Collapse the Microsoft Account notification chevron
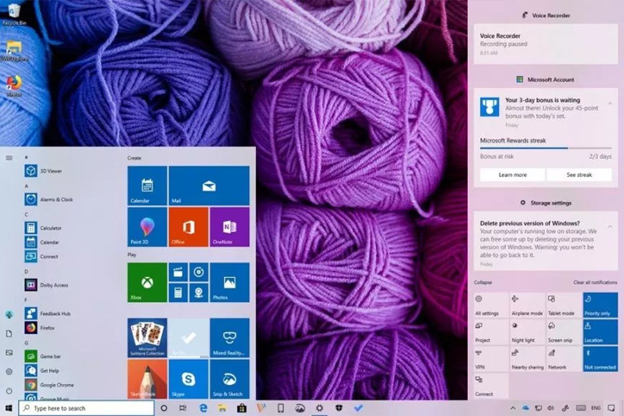Screen dimensions: 624x416 (609, 103)
